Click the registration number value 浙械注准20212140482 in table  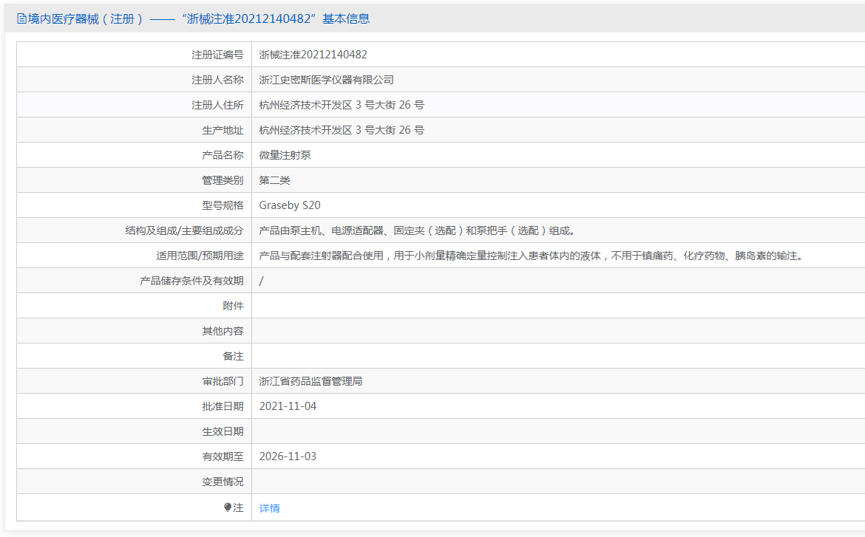[313, 55]
